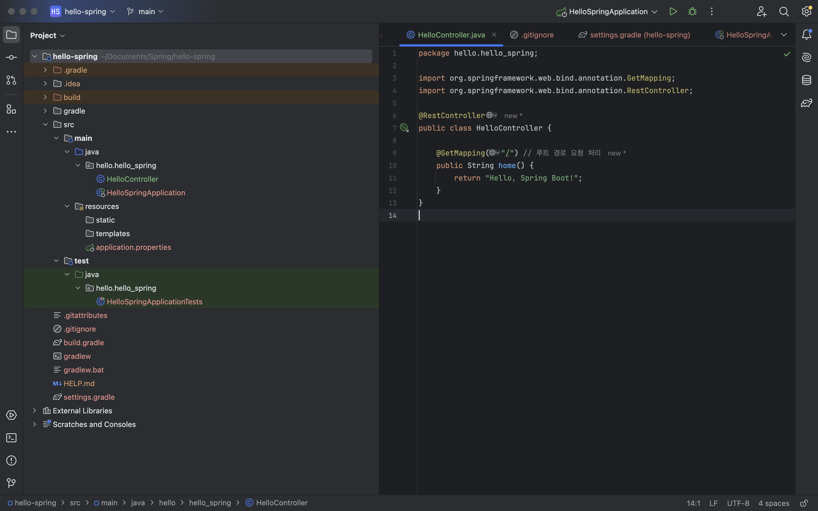Debug HelloSpringApplication with bug icon
This screenshot has width=818, height=511.
coord(692,11)
